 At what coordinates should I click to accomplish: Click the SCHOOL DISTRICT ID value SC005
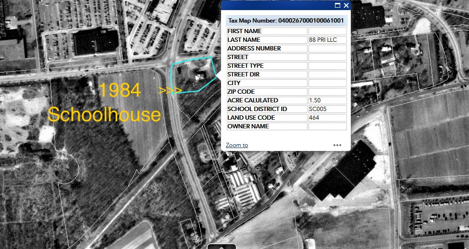tap(327, 109)
